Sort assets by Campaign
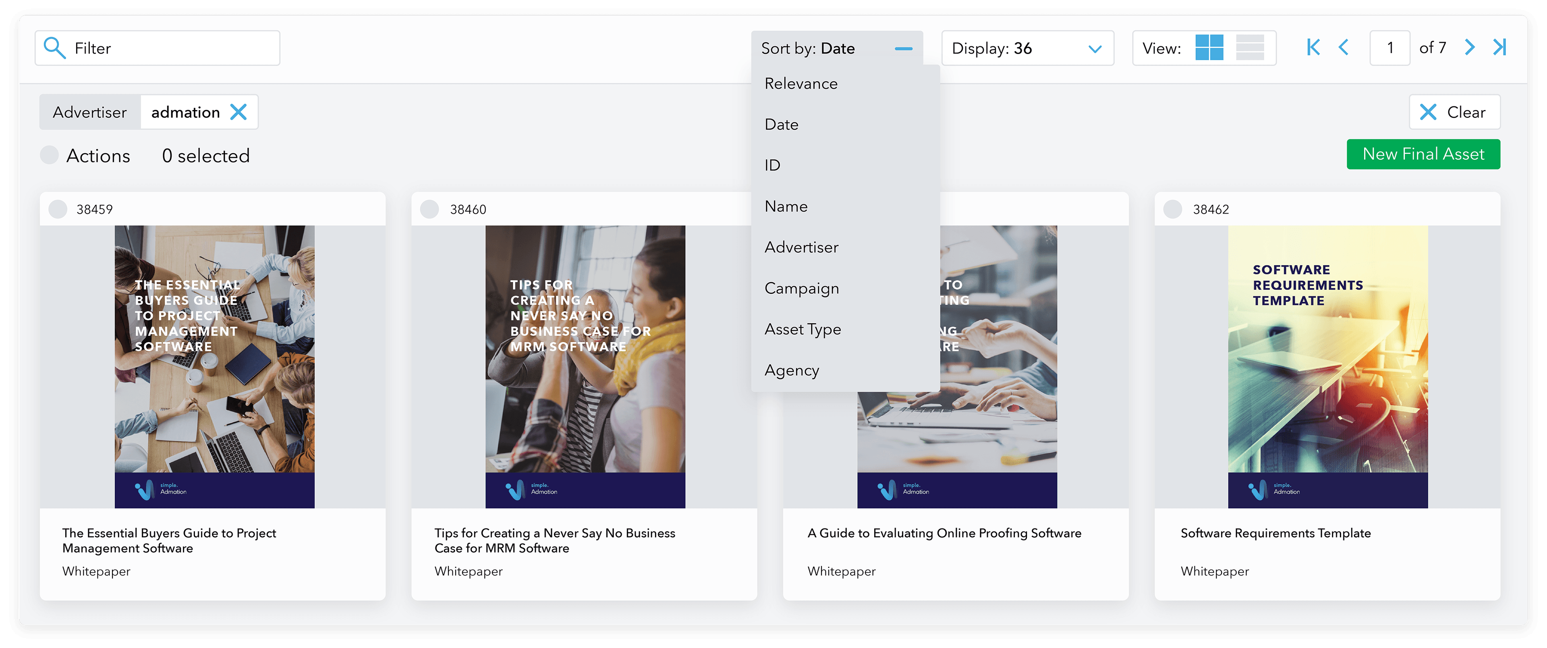 click(801, 288)
